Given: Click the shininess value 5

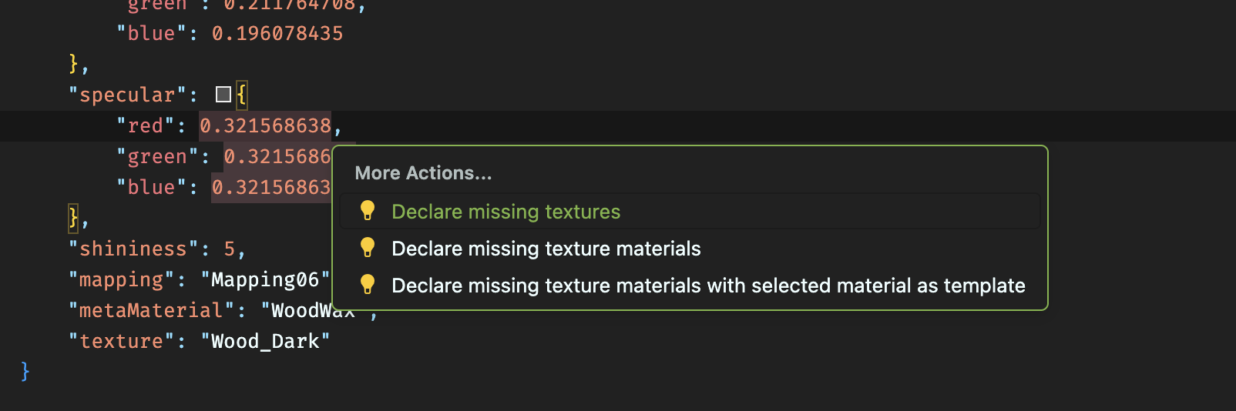Looking at the screenshot, I should click(x=230, y=249).
